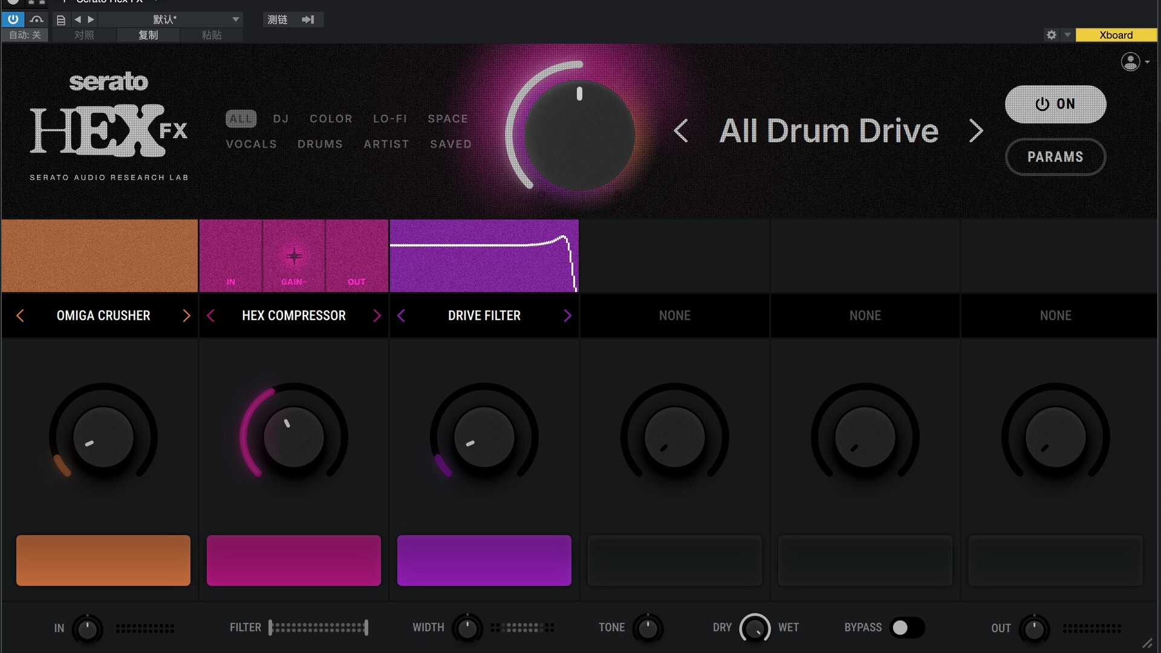Click the TONE knob
1161x653 pixels.
[x=648, y=629]
